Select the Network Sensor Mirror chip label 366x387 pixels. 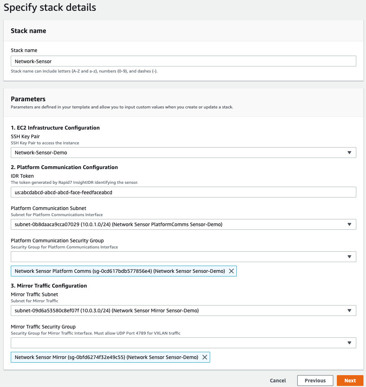click(x=106, y=357)
